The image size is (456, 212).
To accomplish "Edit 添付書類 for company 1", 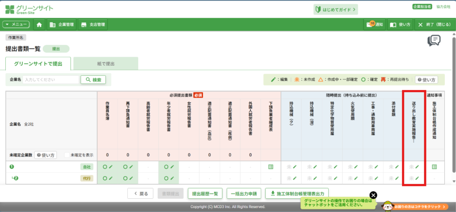I will [397, 167].
